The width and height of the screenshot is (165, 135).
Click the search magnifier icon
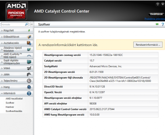click(x=26, y=24)
